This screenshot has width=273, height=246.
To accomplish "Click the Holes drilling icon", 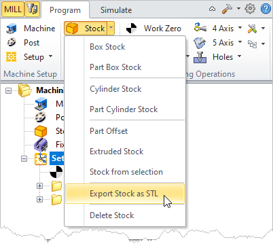I will click(x=200, y=57).
